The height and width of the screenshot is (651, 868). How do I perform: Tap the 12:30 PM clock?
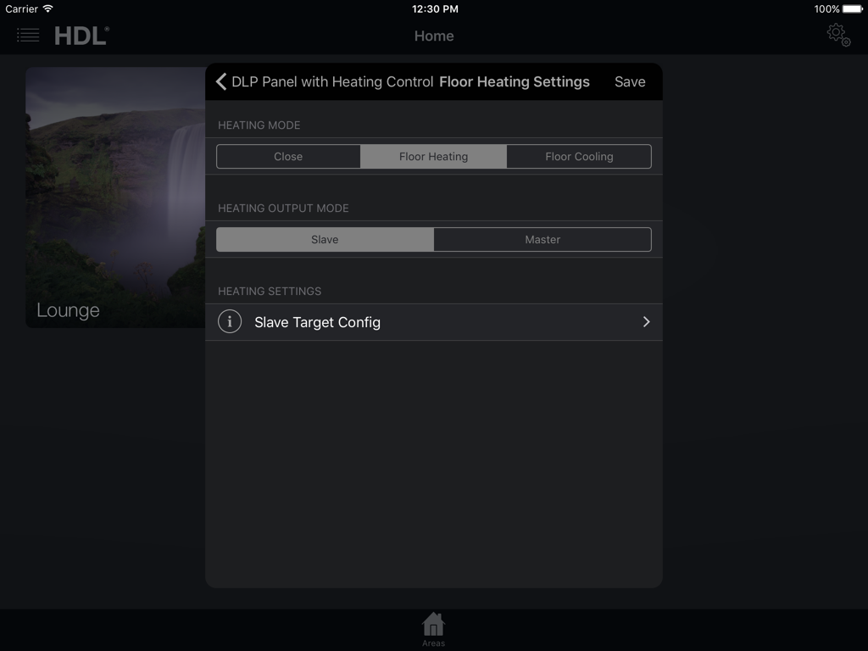click(435, 8)
